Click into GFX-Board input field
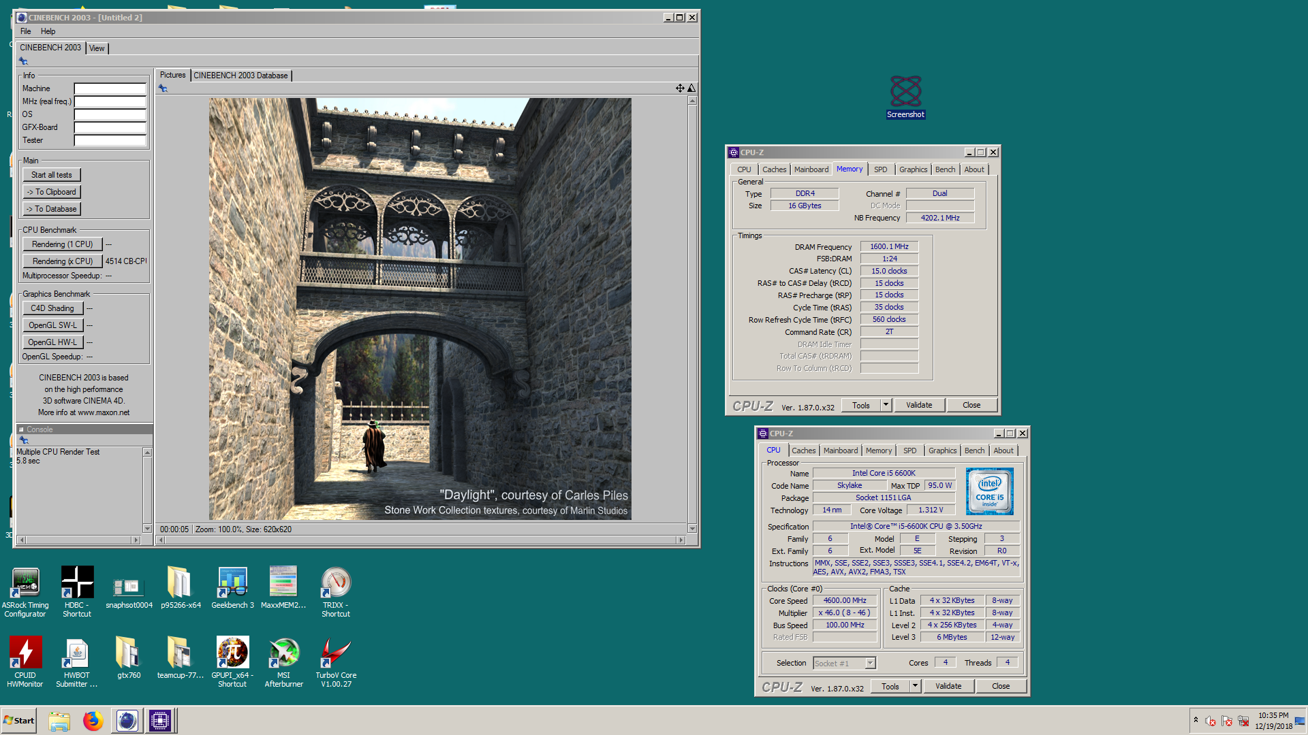The image size is (1308, 735). [110, 127]
